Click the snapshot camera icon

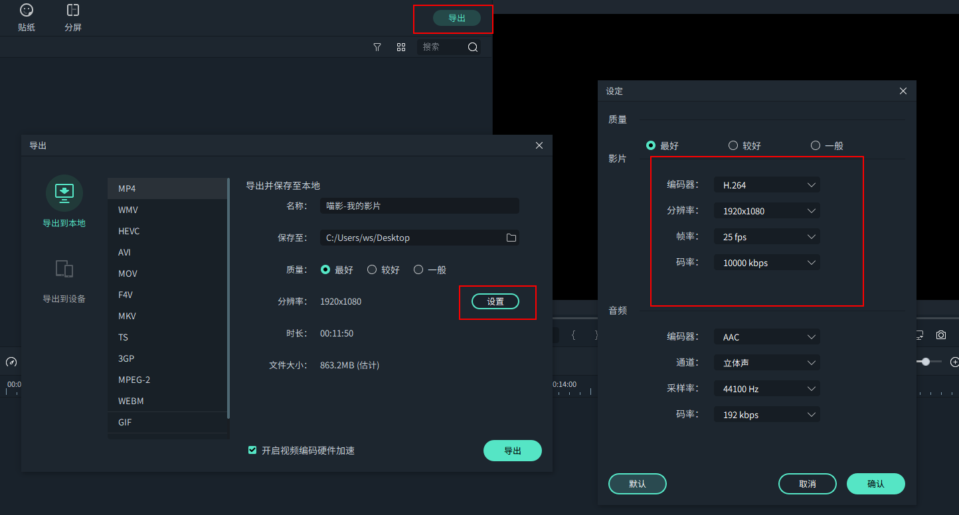coord(941,335)
